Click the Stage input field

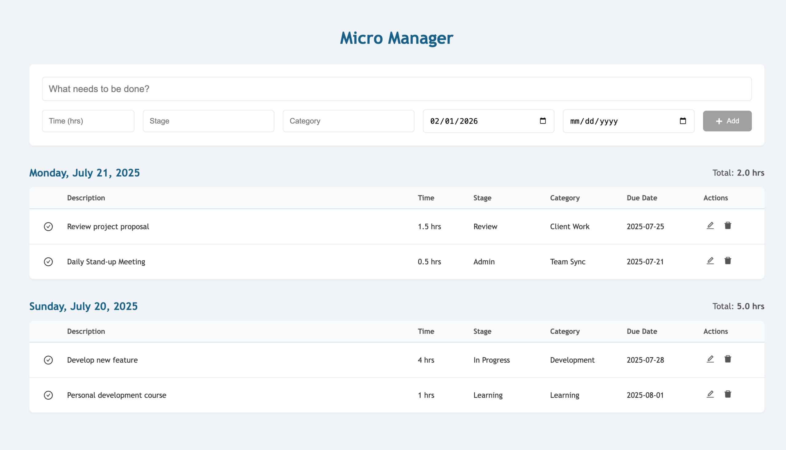point(208,121)
